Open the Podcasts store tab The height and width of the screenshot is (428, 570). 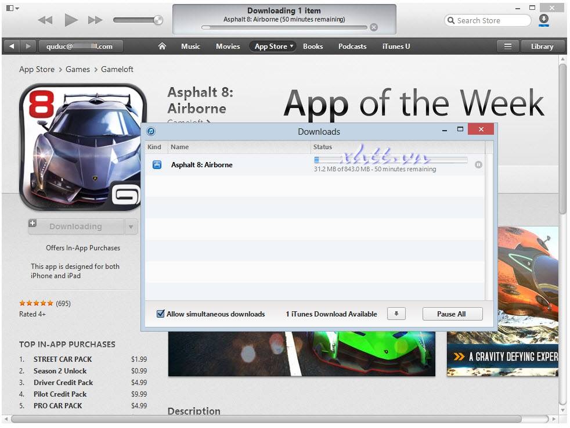[352, 46]
